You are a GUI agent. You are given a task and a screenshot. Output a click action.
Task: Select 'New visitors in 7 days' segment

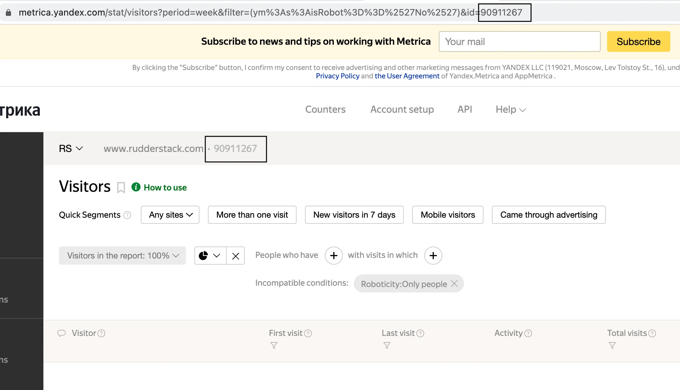point(354,215)
